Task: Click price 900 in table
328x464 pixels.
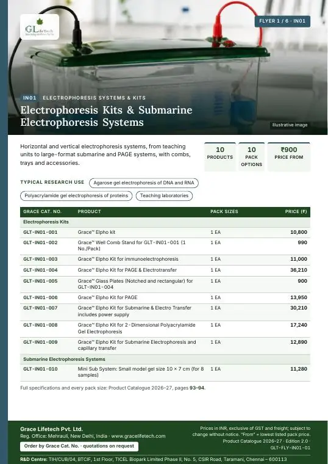Action: (x=302, y=281)
